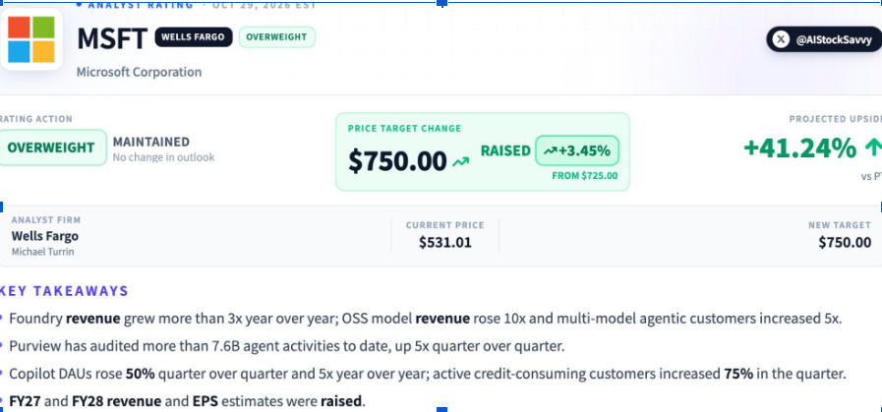Click the KEY TAKEAWAYS section heading
The image size is (882, 412).
pyautogui.click(x=65, y=291)
